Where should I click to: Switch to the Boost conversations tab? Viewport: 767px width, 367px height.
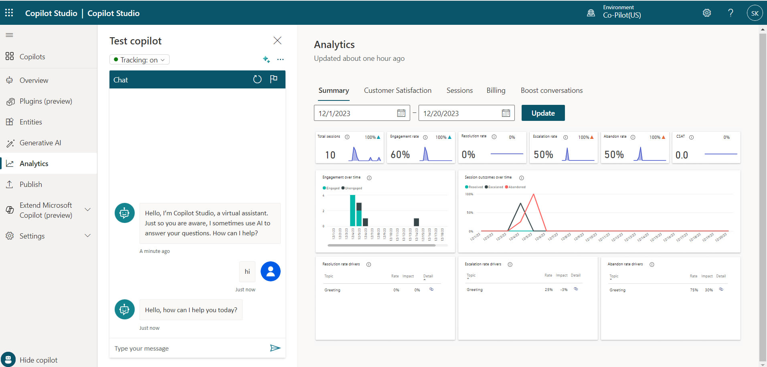551,90
